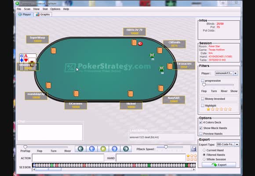Open the Player filter dropdown
Viewport: 255px width, 176px height.
(x=235, y=73)
